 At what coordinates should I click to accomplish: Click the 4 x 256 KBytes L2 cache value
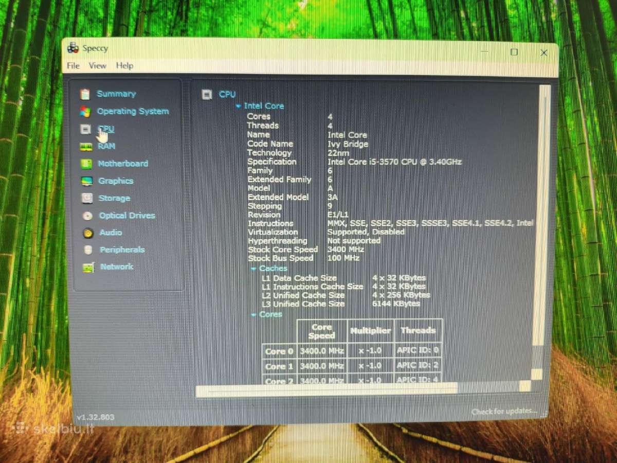[x=401, y=295]
